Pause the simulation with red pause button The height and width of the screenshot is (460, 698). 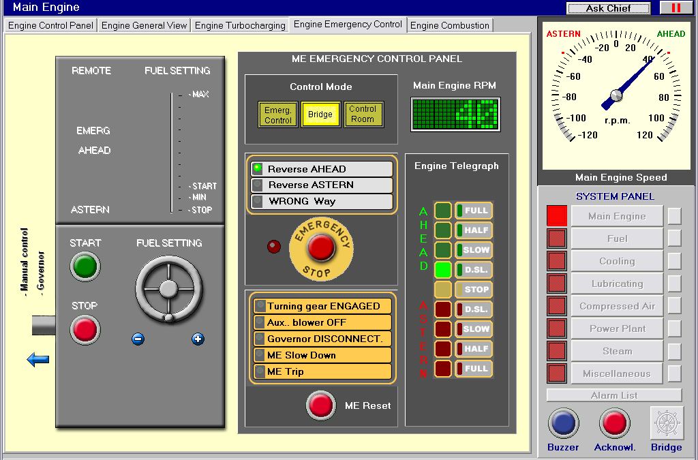(676, 7)
